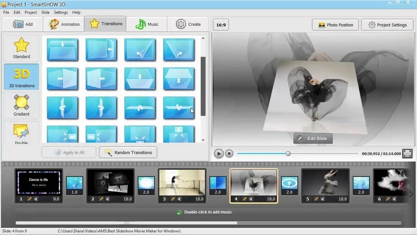Switch preview to fullscreen mode

point(407,153)
